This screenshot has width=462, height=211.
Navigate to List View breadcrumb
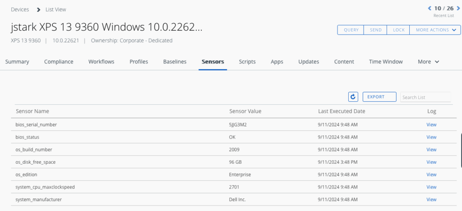[55, 9]
